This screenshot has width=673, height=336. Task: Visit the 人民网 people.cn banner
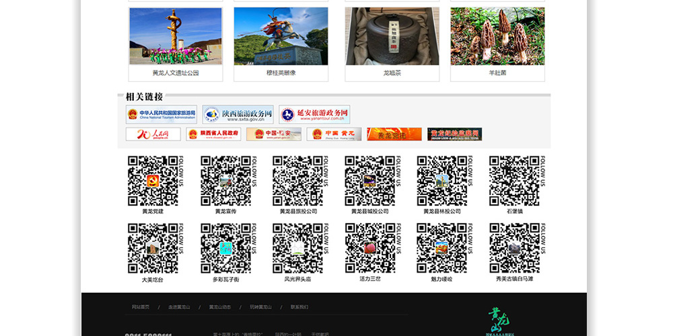coord(153,134)
